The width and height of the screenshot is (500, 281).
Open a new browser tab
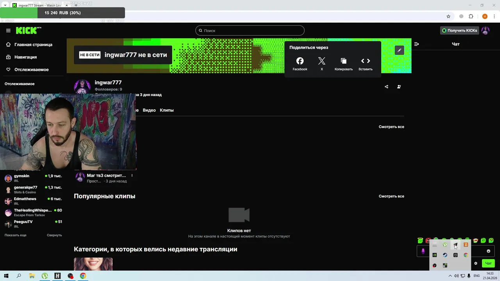pyautogui.click(x=76, y=5)
